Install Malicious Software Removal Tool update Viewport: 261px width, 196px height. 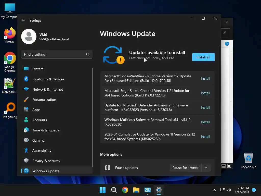[205, 122]
